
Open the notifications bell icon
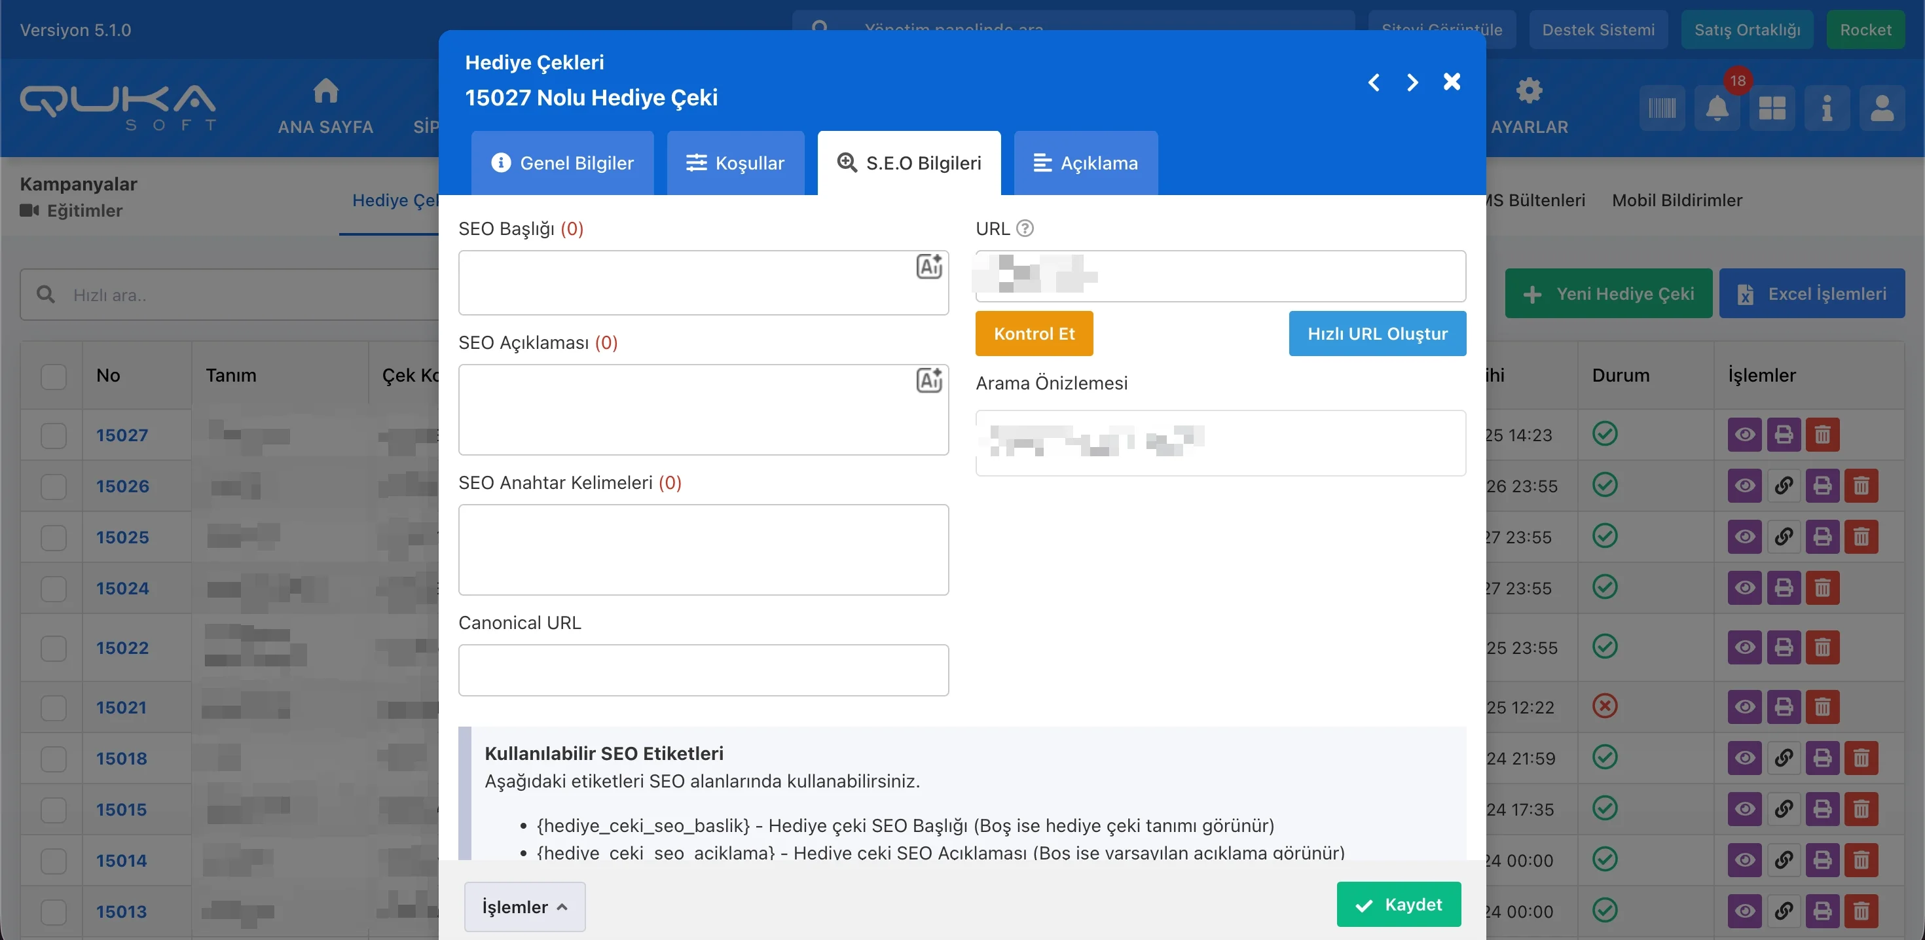click(x=1717, y=109)
